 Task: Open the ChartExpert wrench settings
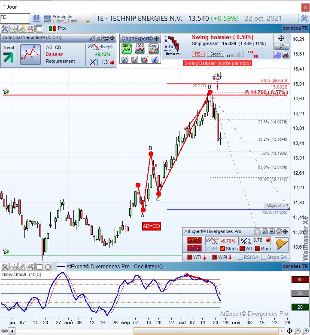[x=125, y=59]
